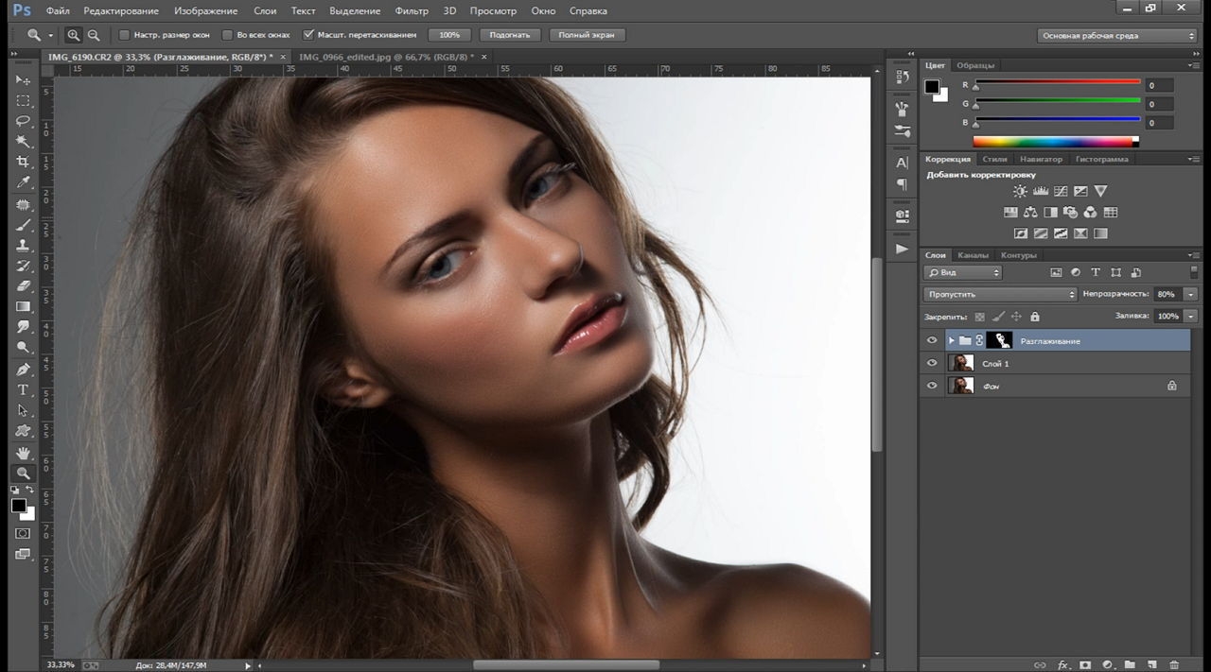Open the Слои menu
Viewport: 1211px width, 672px height.
[266, 10]
